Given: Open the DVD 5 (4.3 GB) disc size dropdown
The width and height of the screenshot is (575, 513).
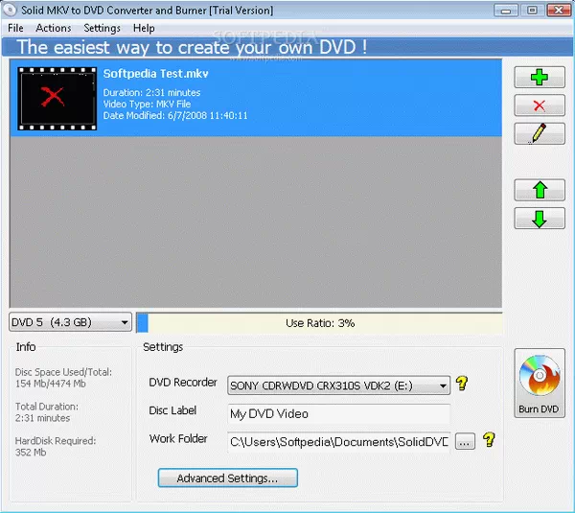Looking at the screenshot, I should [71, 323].
